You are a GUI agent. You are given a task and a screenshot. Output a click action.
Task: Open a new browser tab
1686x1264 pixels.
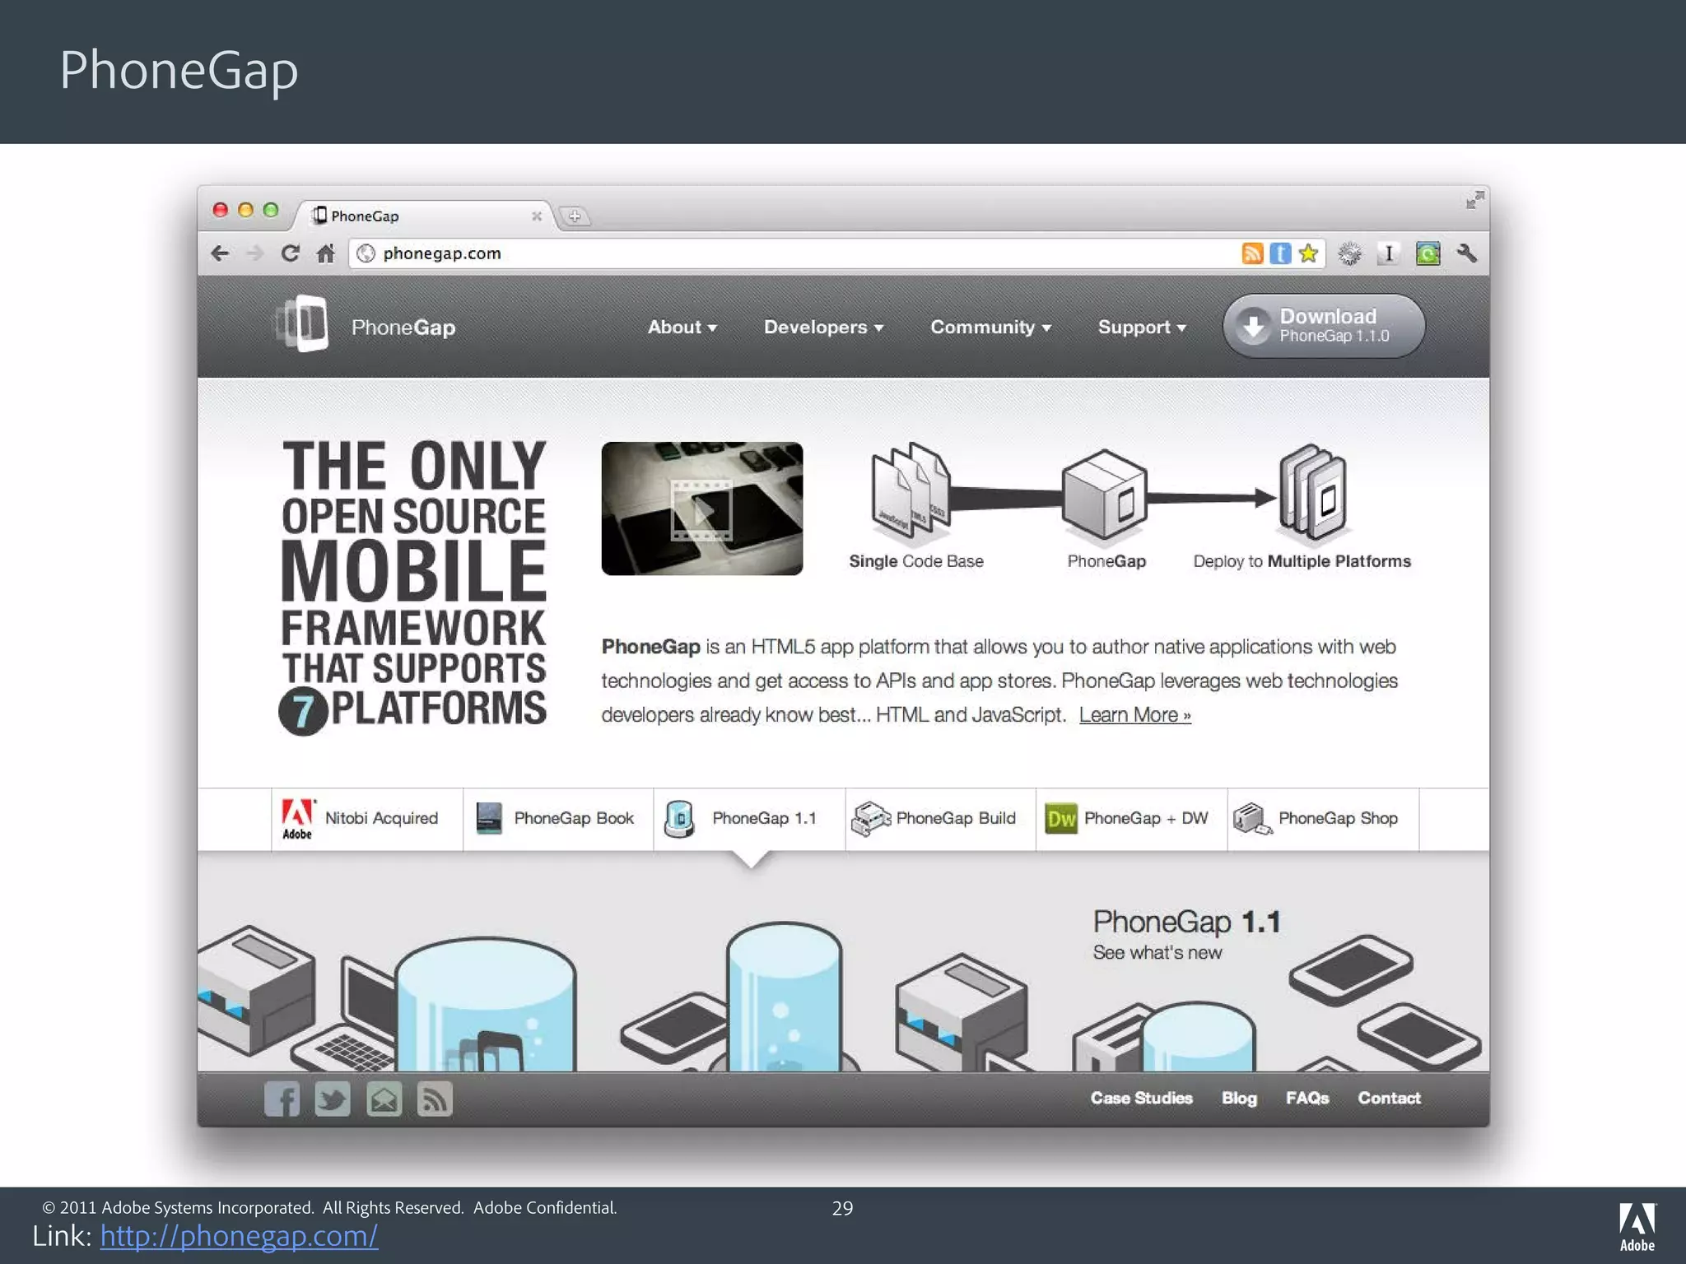(x=575, y=216)
